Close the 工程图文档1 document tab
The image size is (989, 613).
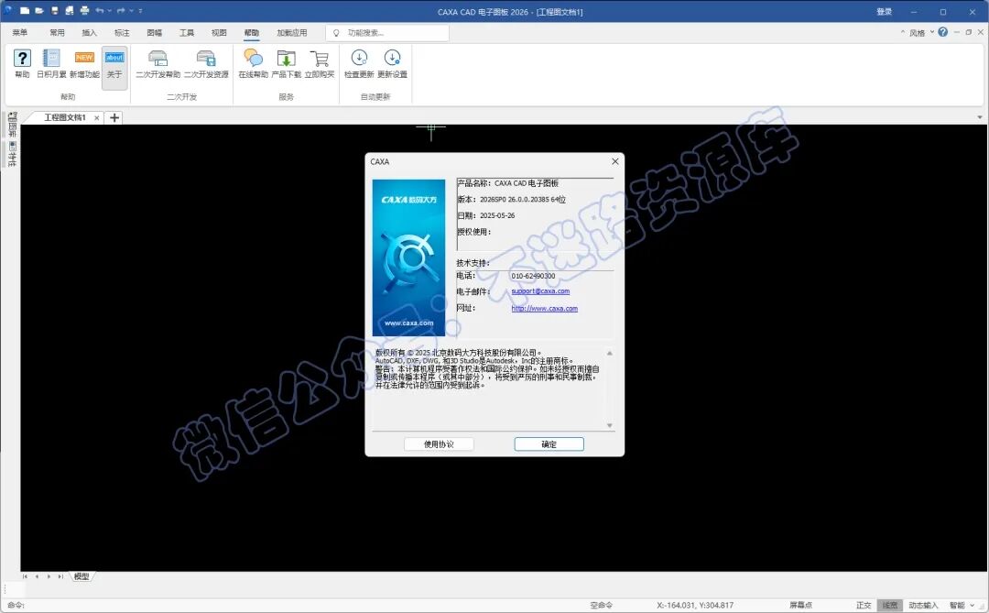pyautogui.click(x=96, y=118)
